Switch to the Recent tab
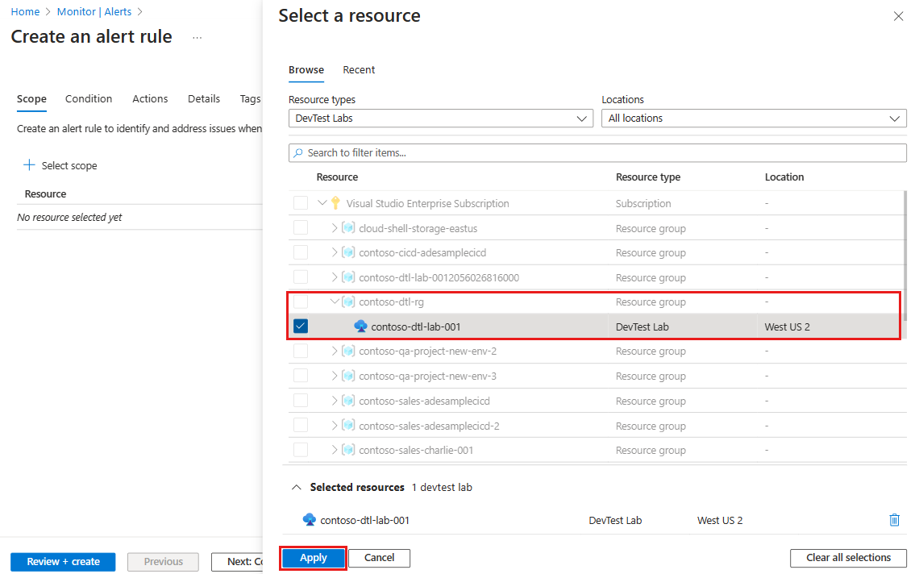Screen dimensions: 919x574 (x=359, y=70)
